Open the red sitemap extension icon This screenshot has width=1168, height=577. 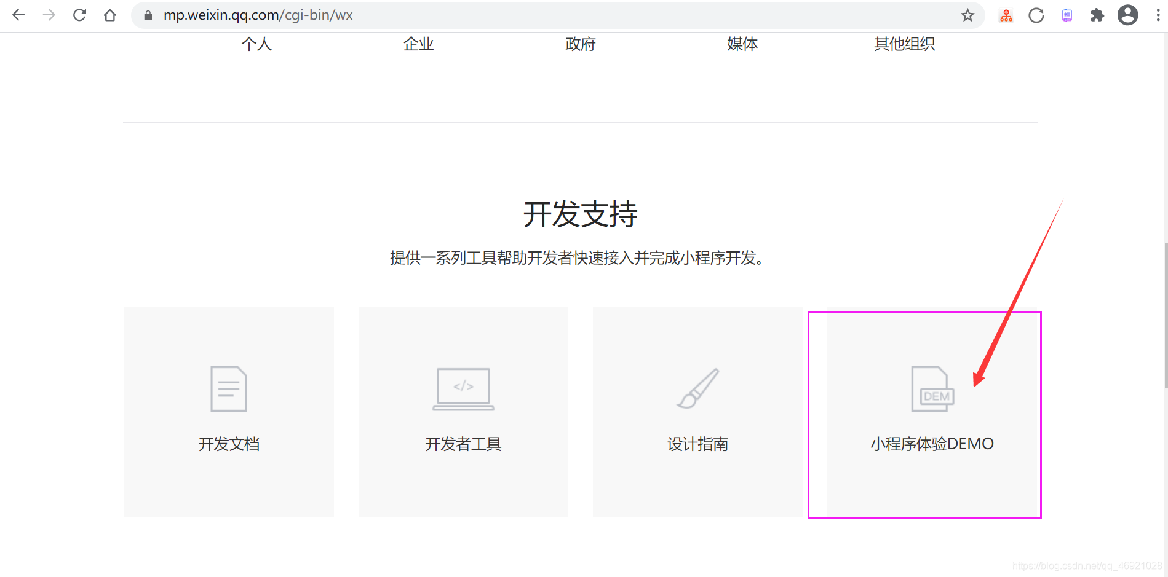pyautogui.click(x=1006, y=15)
